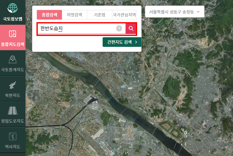233x156 pixels.
Task: Select the 통합검색 tab
Action: (49, 15)
